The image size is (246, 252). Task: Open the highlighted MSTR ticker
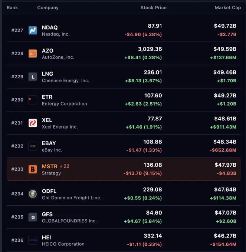click(50, 166)
